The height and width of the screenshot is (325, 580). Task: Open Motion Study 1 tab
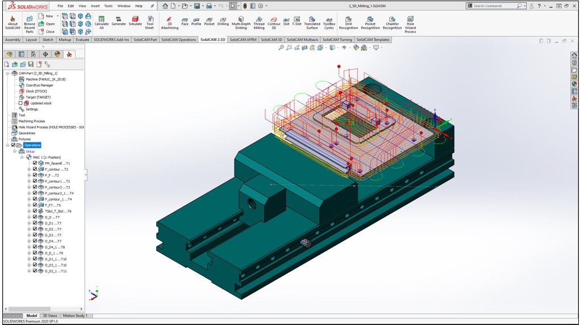pos(75,316)
